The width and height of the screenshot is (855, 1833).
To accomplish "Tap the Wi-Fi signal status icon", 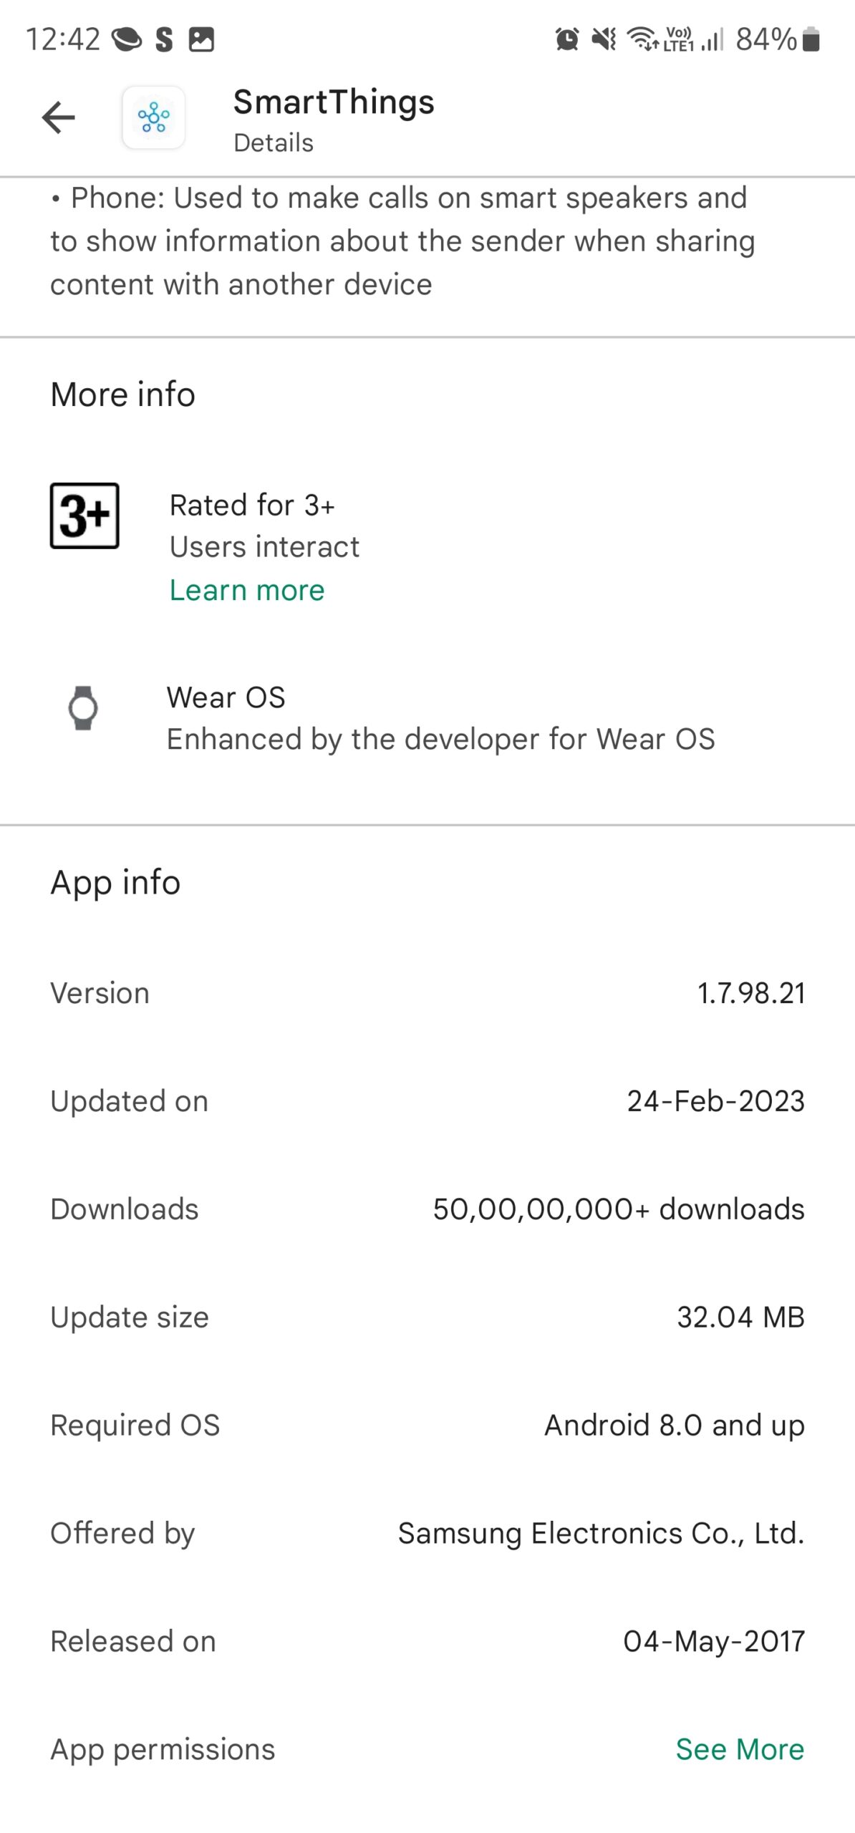I will [642, 38].
